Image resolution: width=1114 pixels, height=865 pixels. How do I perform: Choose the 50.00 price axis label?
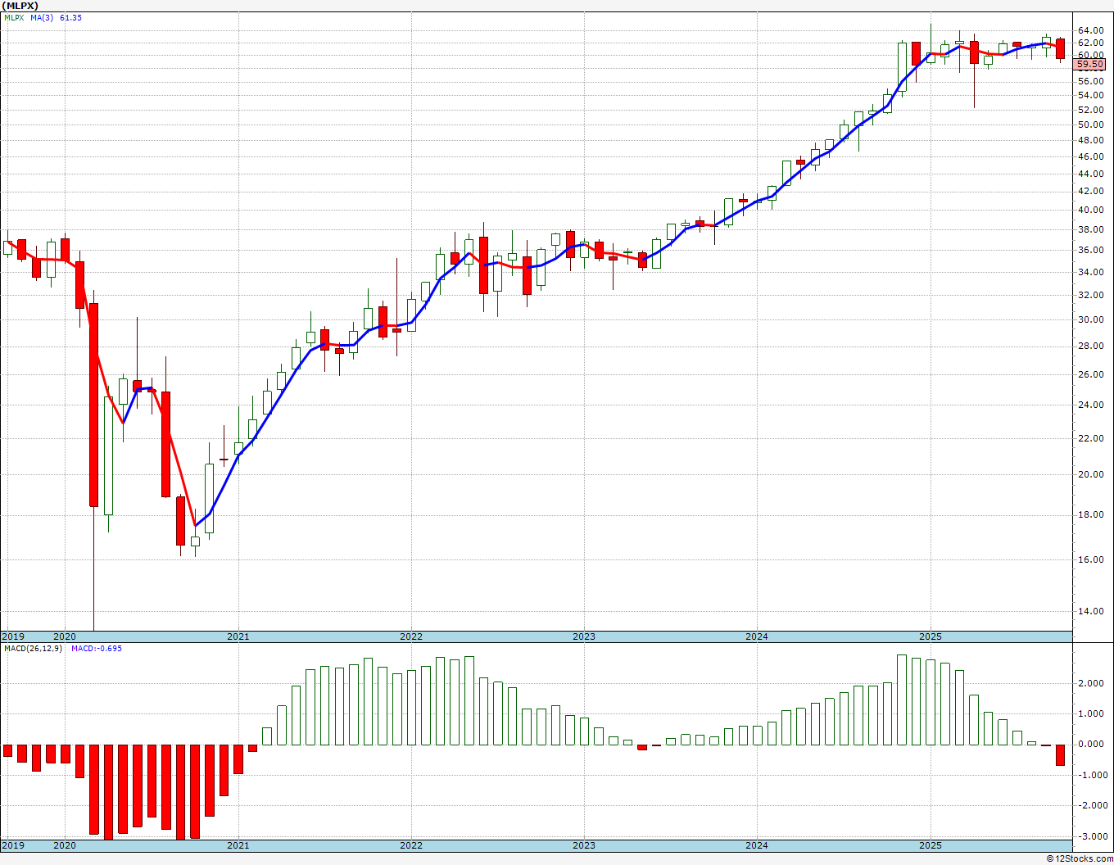point(1090,125)
